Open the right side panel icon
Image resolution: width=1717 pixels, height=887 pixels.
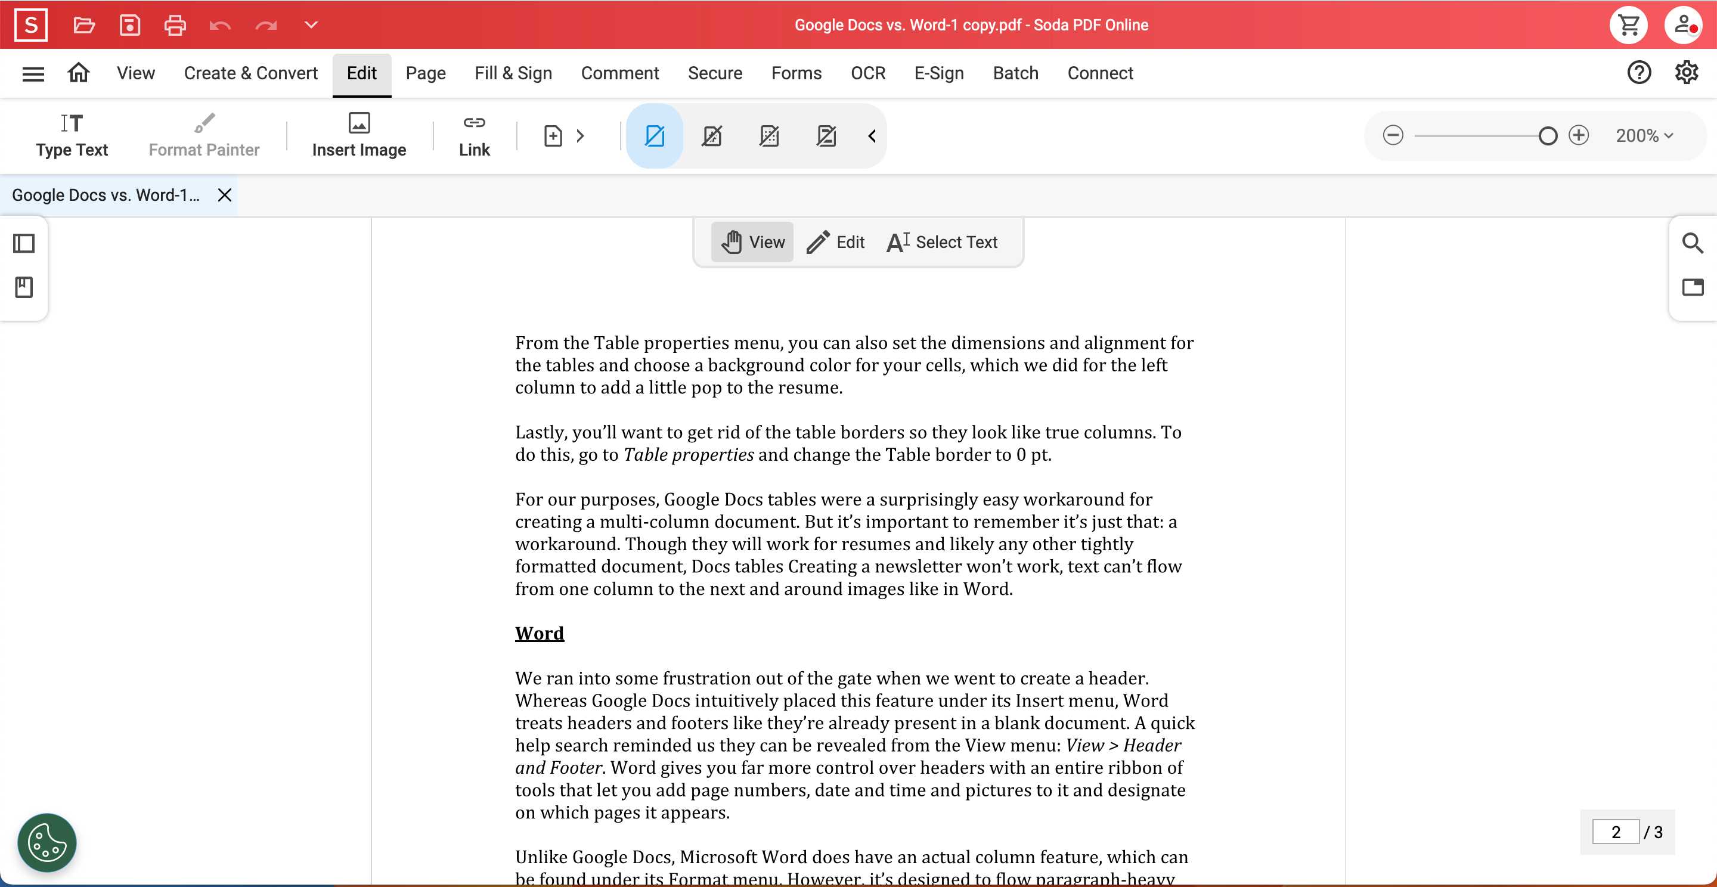1693,287
